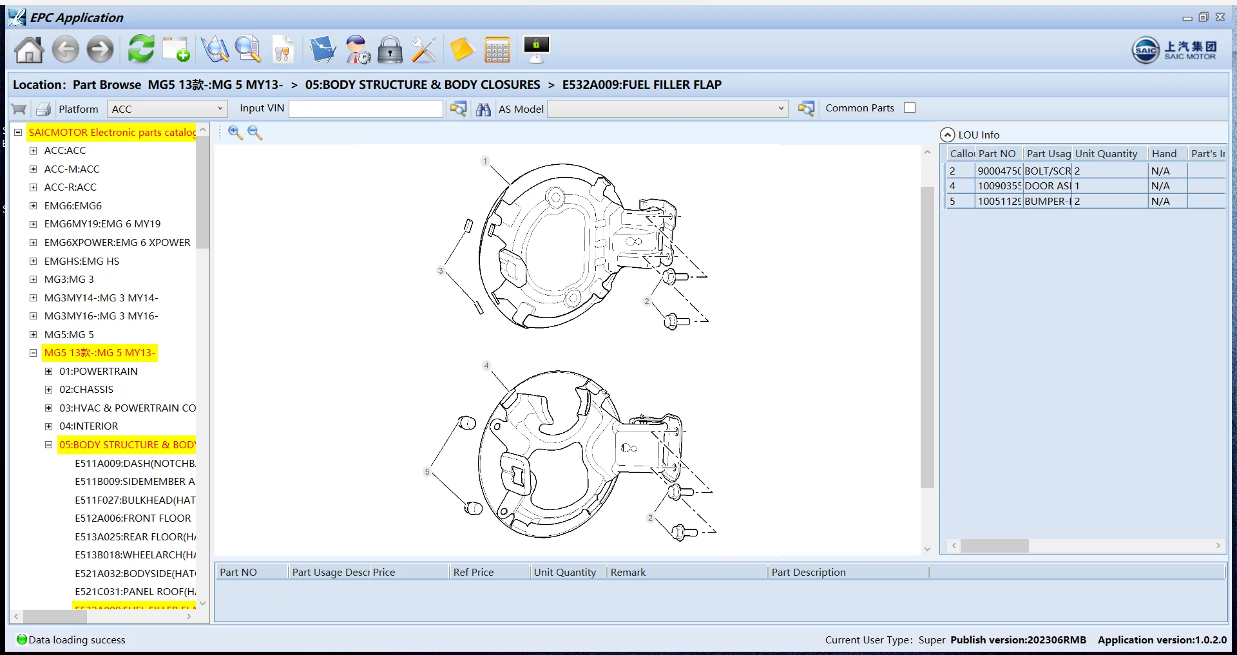
Task: Open the padlock security icon
Action: (389, 50)
